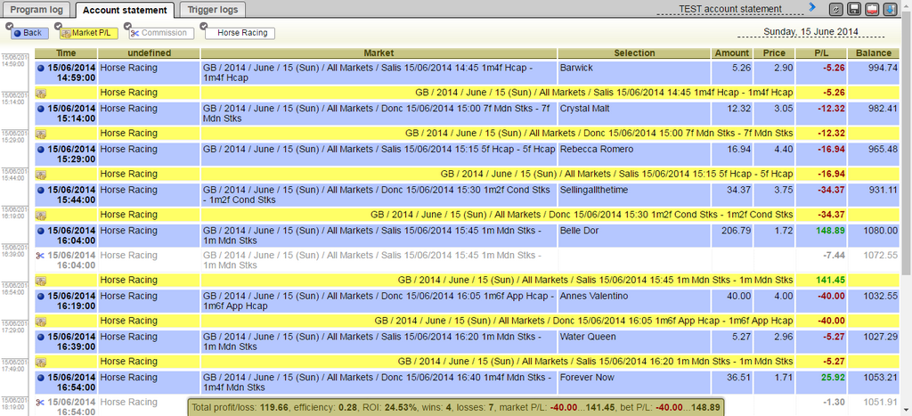The height and width of the screenshot is (416, 912).
Task: Click the Rebecca Romero selection cell
Action: click(634, 154)
